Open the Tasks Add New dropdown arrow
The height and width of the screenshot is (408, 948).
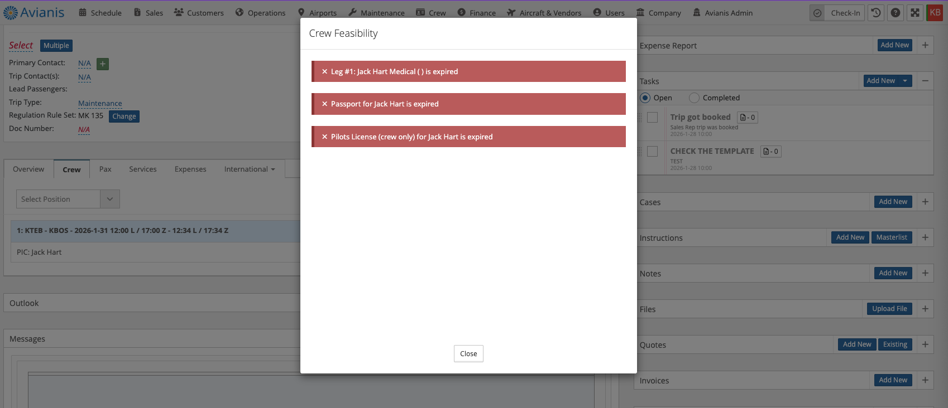[905, 81]
